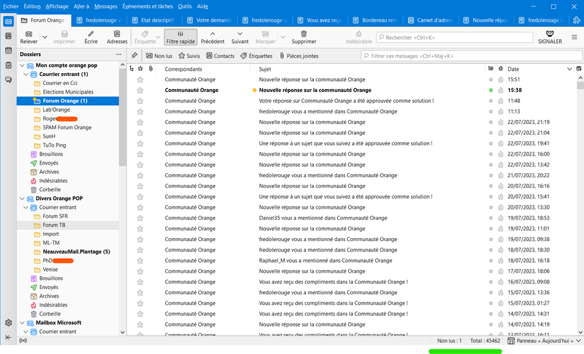The height and width of the screenshot is (354, 584).
Task: Open settings gear icon at bottom left
Action: (8, 323)
